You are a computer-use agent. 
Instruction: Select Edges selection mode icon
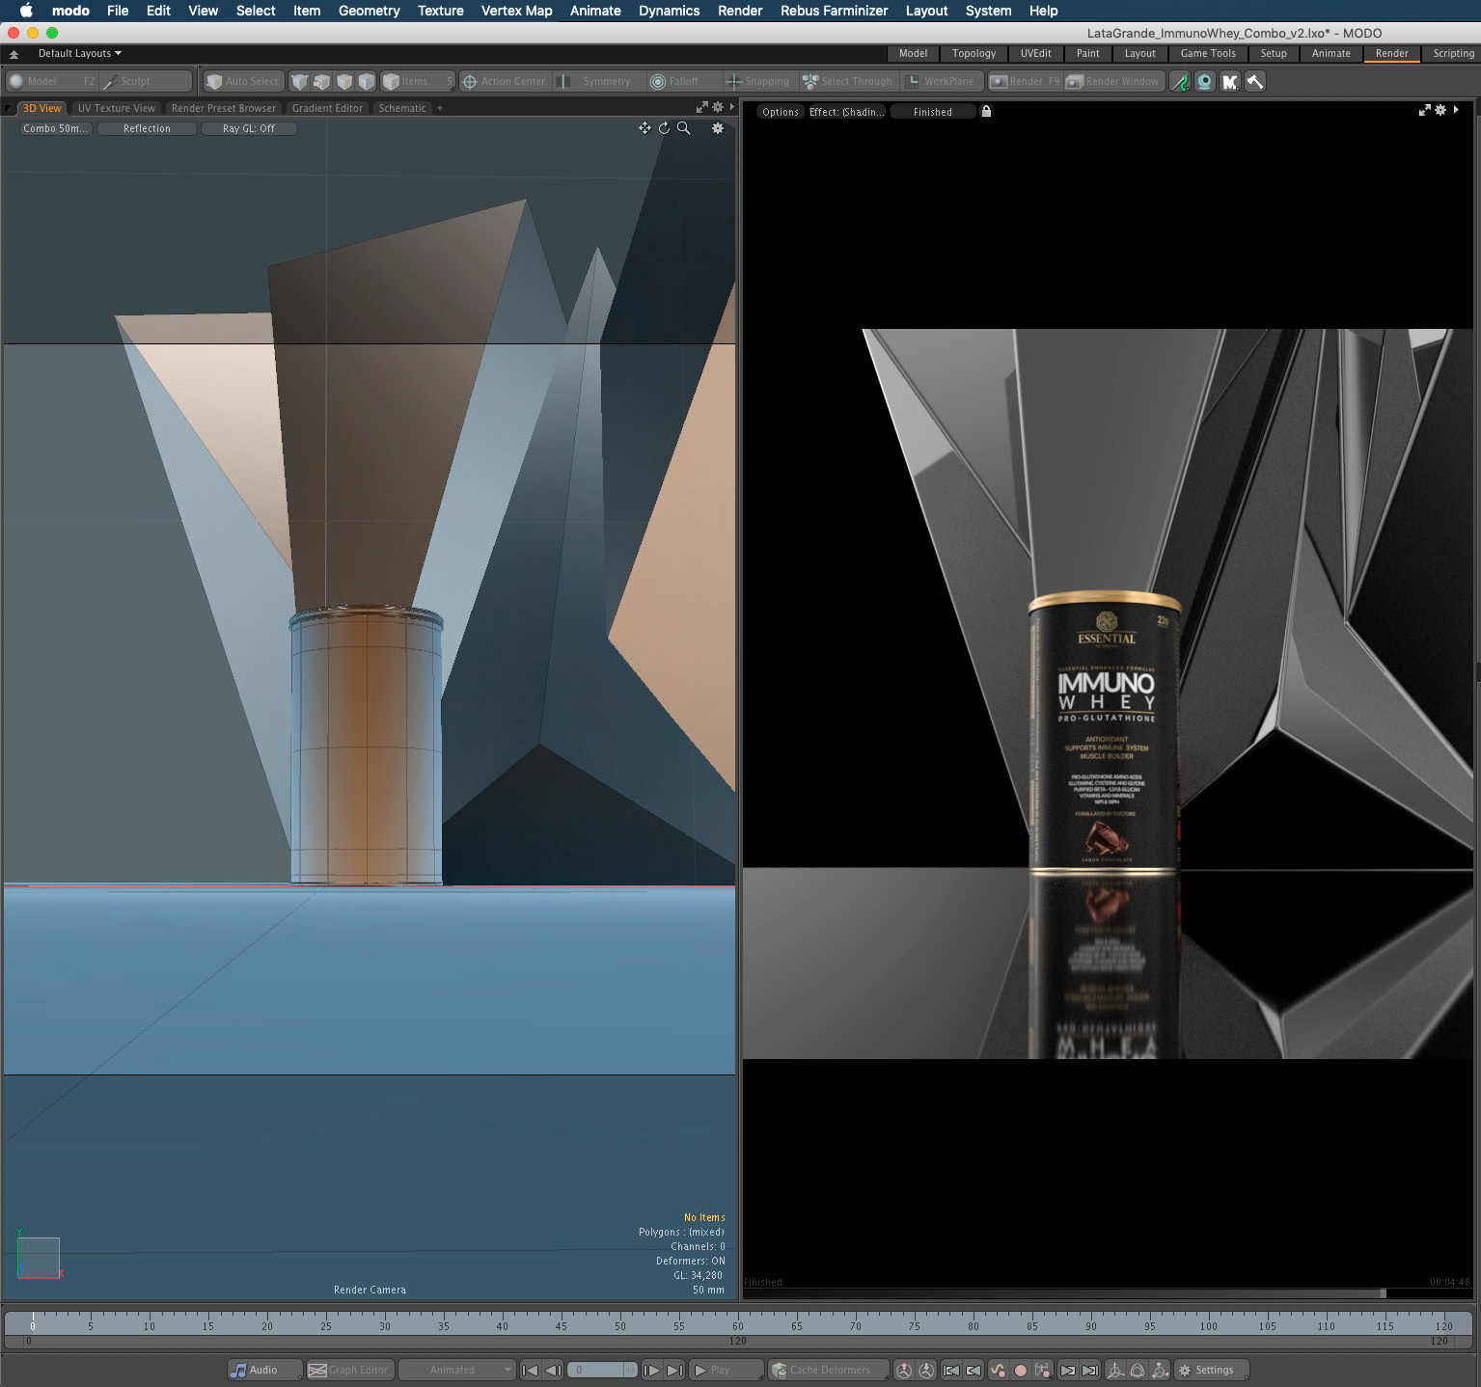322,81
